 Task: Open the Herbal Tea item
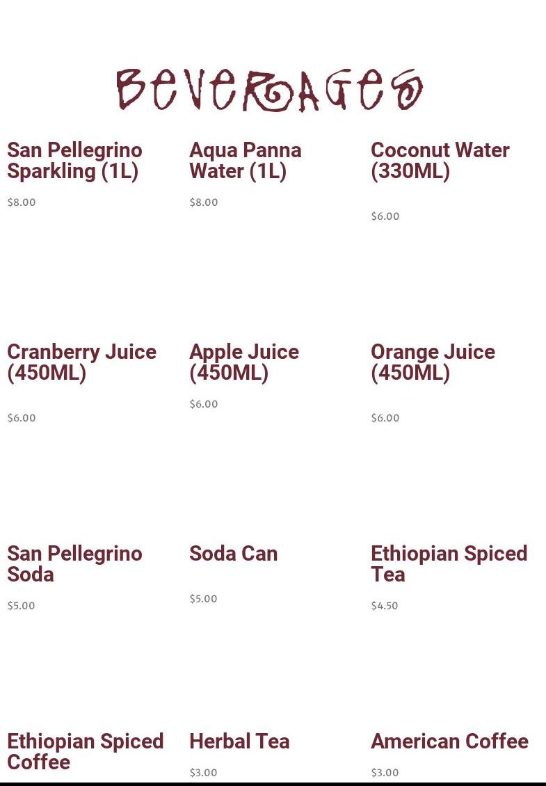pyautogui.click(x=239, y=741)
